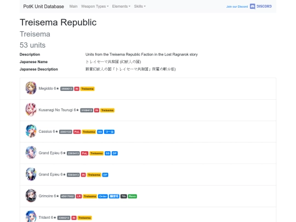Follow the Join our Discord link

tap(237, 7)
